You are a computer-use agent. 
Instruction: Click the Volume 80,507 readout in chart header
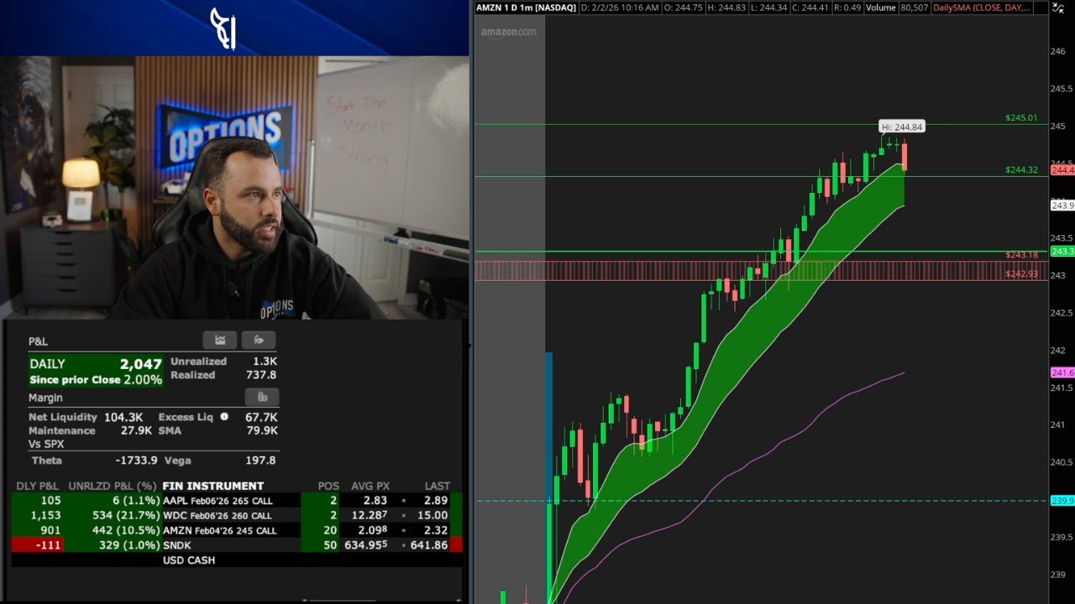896,8
